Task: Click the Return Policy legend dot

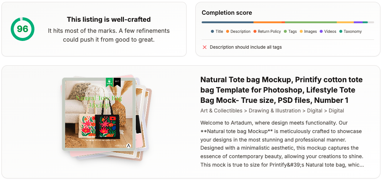Action: 255,32
